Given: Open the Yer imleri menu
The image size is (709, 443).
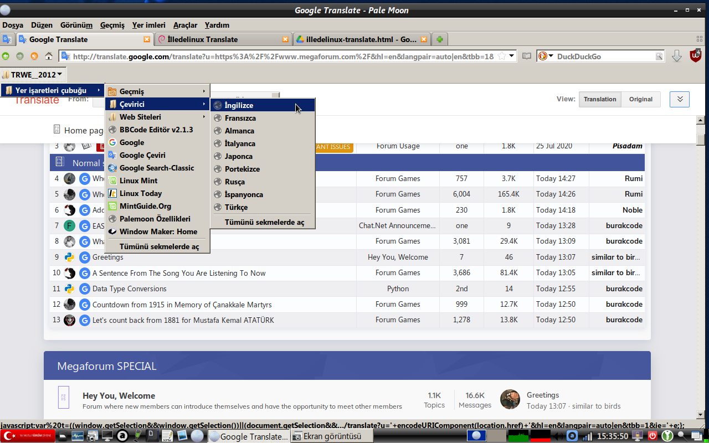Looking at the screenshot, I should [x=148, y=25].
